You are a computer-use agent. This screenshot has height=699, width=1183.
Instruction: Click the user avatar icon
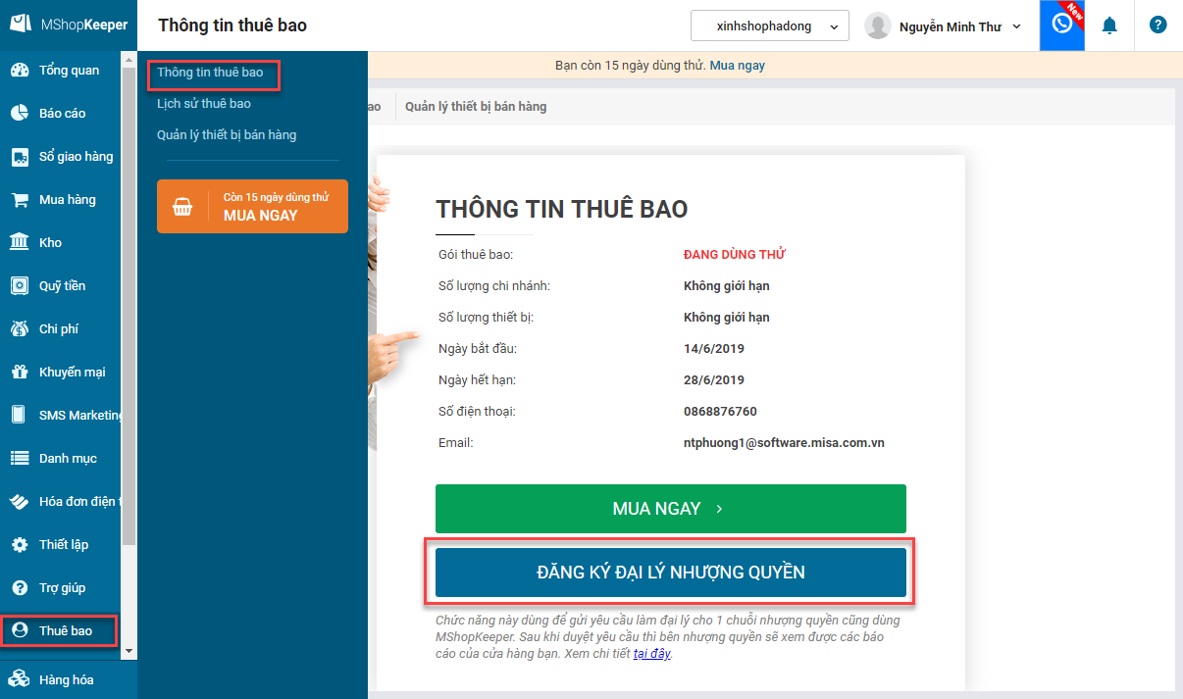(x=878, y=26)
